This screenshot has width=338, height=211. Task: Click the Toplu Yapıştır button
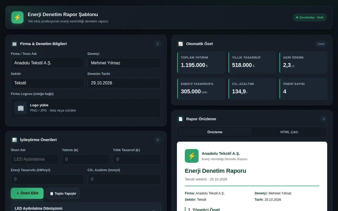63,194
